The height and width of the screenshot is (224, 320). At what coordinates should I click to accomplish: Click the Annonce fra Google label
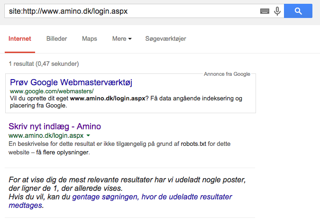(227, 74)
